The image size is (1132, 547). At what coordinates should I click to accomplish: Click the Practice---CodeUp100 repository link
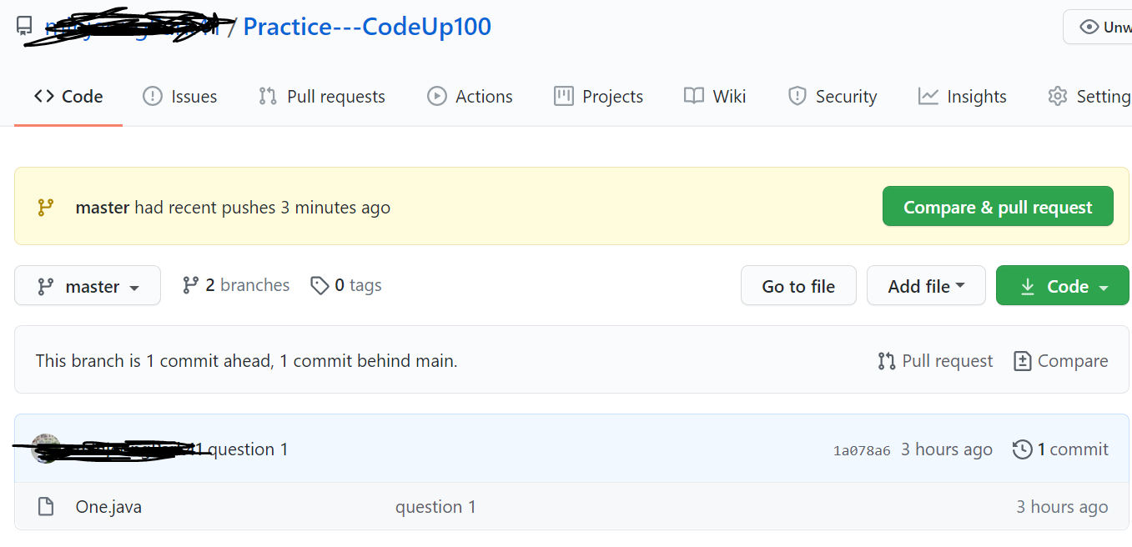(x=367, y=27)
